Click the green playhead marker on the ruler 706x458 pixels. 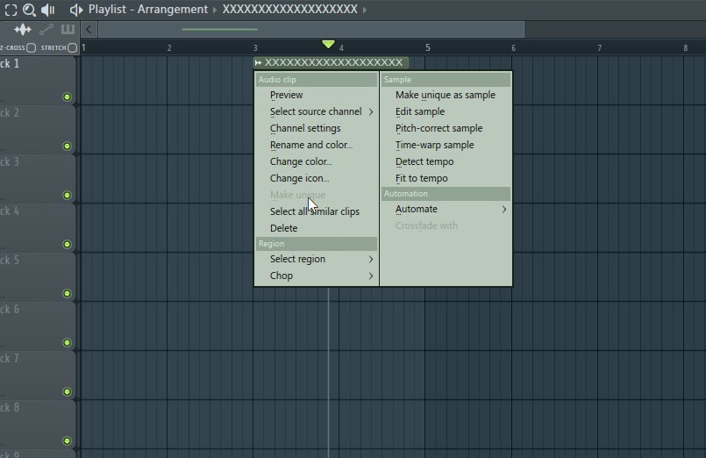tap(329, 44)
